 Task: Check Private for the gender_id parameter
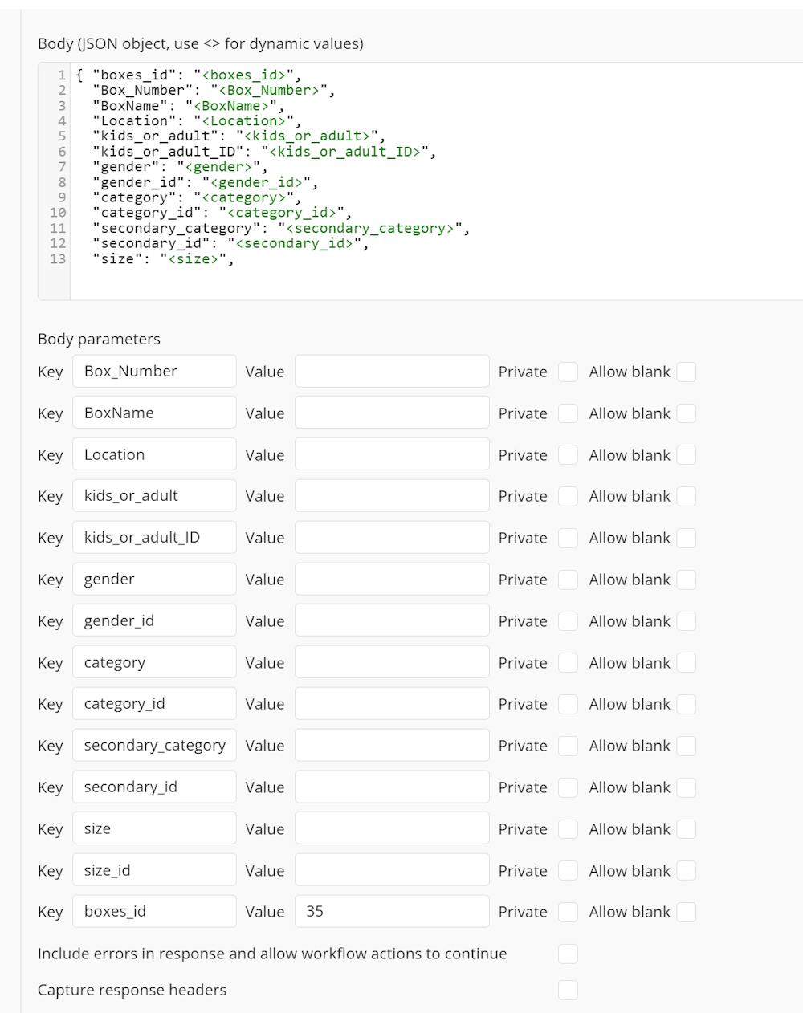tap(568, 620)
